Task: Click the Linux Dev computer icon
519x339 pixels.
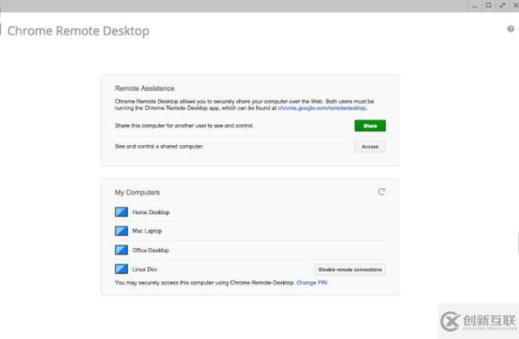Action: (121, 269)
